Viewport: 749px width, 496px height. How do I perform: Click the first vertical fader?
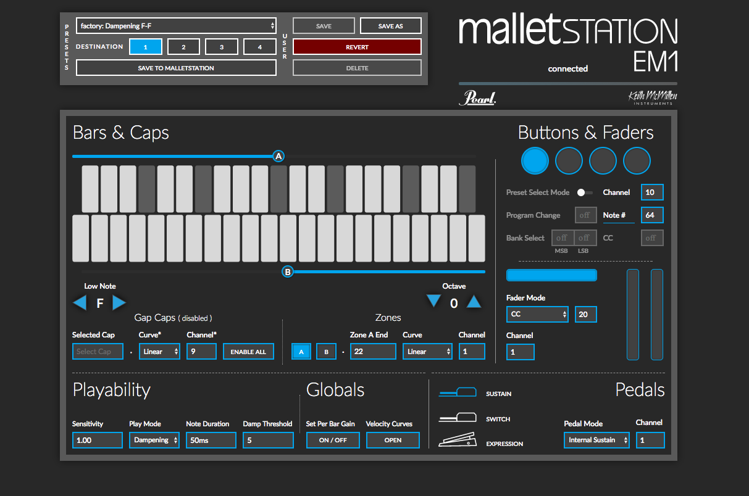pyautogui.click(x=633, y=315)
